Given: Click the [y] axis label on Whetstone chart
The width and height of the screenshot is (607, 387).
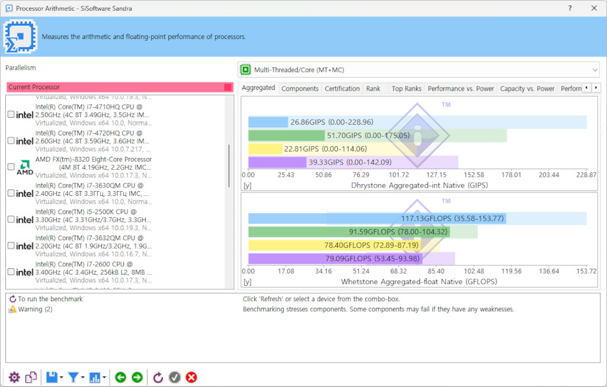Looking at the screenshot, I should 247,282.
